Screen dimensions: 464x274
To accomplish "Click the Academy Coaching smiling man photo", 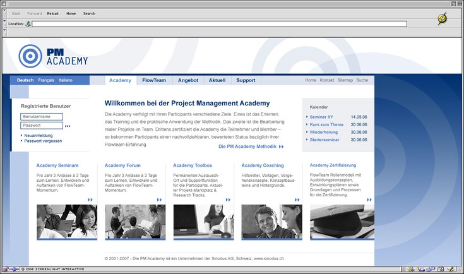I will coord(271,222).
